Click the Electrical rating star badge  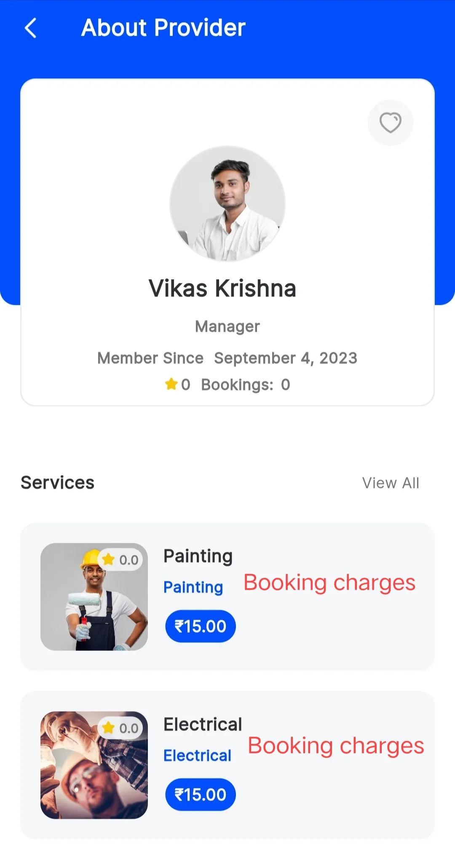click(120, 728)
